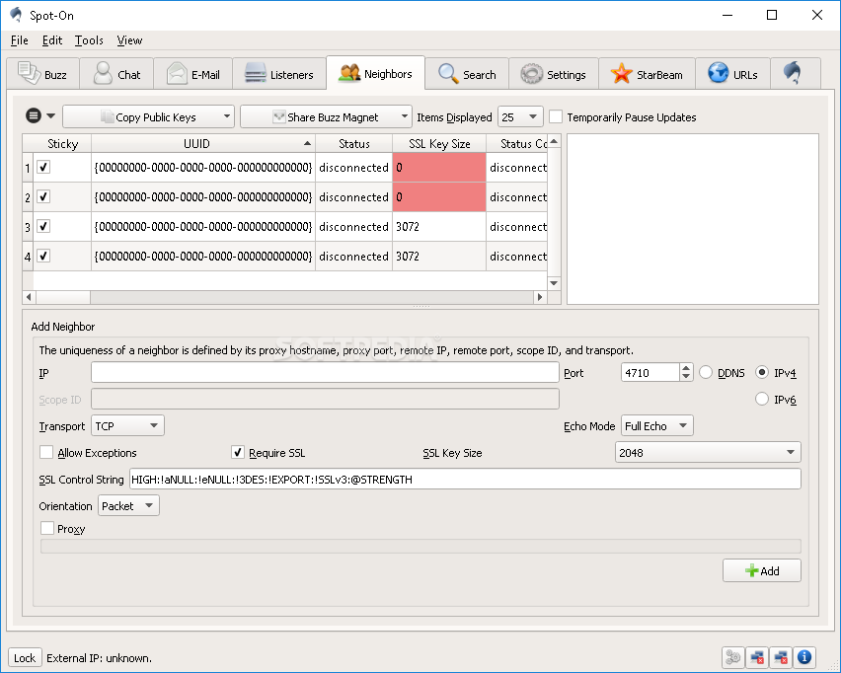The height and width of the screenshot is (673, 841).
Task: Toggle the Require SSL checkbox
Action: point(238,453)
